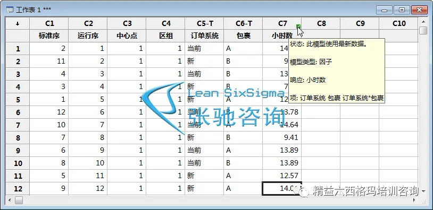Toggle the data entry direction arrow
This screenshot has width=433, height=210.
18,24
